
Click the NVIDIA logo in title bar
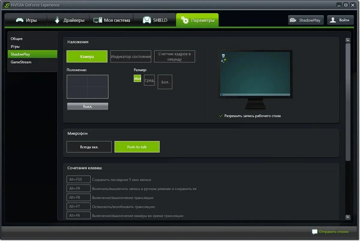tap(7, 5)
